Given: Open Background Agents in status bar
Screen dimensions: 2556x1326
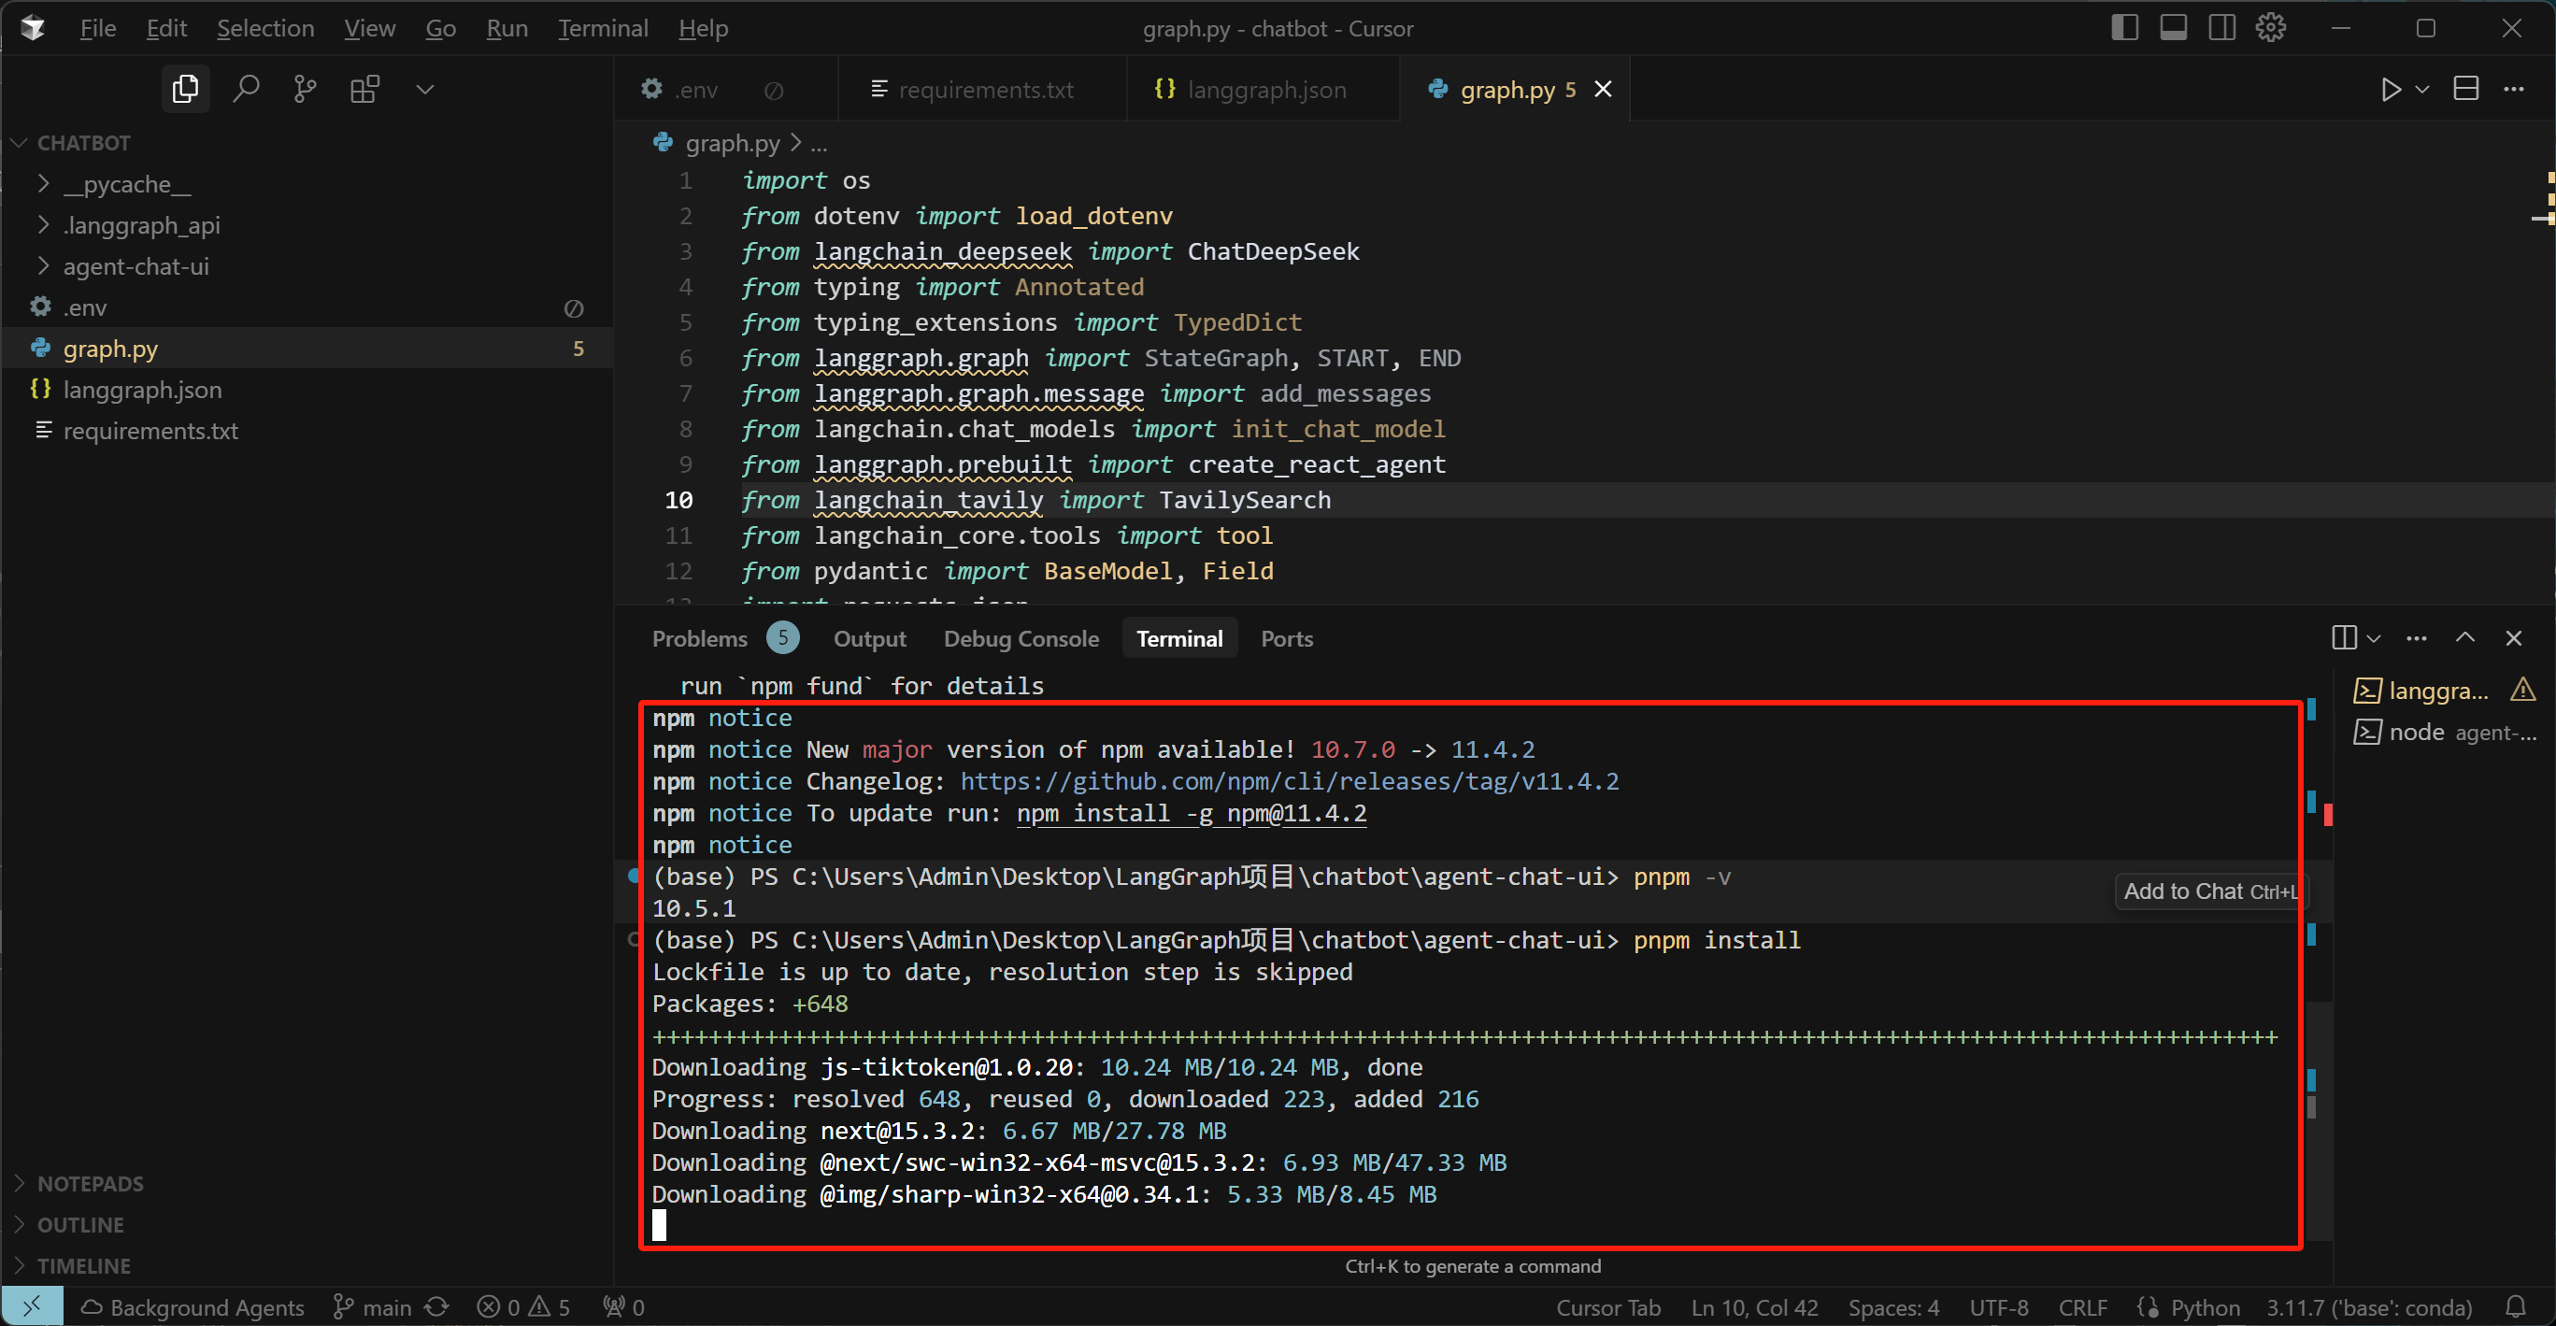Looking at the screenshot, I should point(193,1307).
